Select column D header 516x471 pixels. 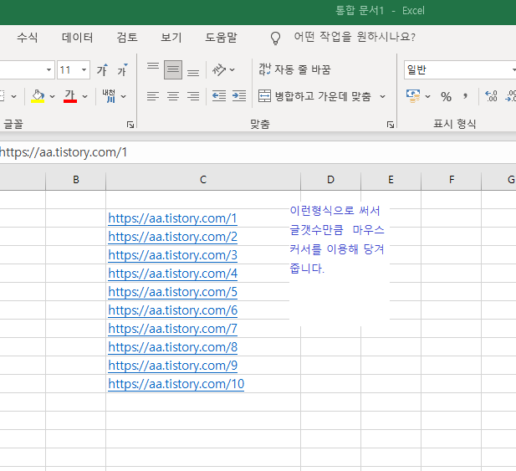330,180
